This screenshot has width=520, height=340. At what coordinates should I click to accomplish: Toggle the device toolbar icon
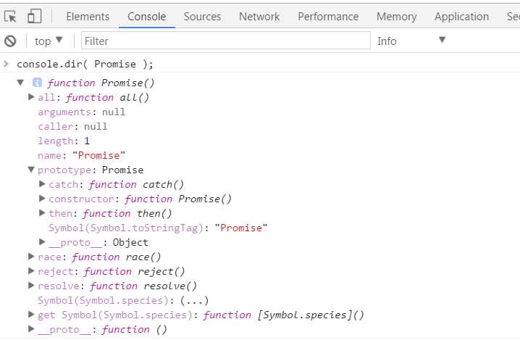click(34, 16)
